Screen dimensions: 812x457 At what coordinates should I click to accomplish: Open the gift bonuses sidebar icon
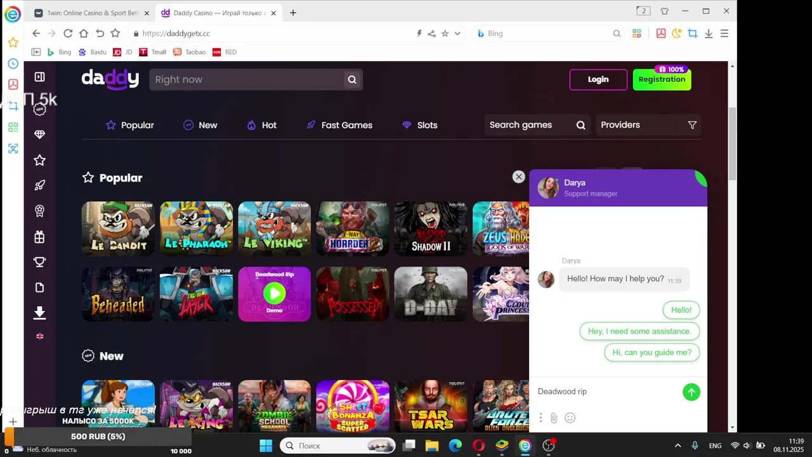click(x=39, y=237)
